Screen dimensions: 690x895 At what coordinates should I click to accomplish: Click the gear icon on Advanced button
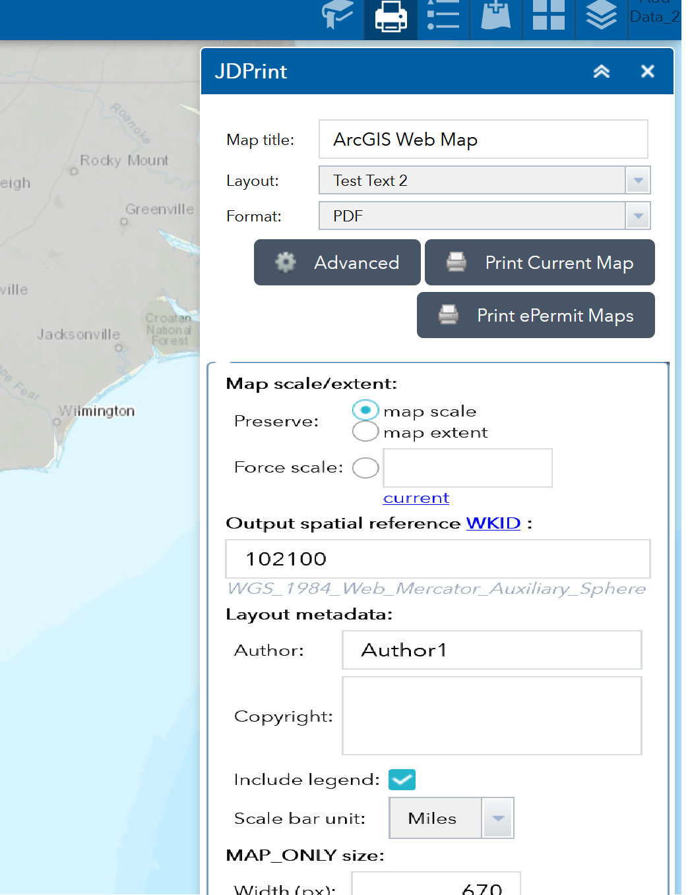(x=285, y=262)
